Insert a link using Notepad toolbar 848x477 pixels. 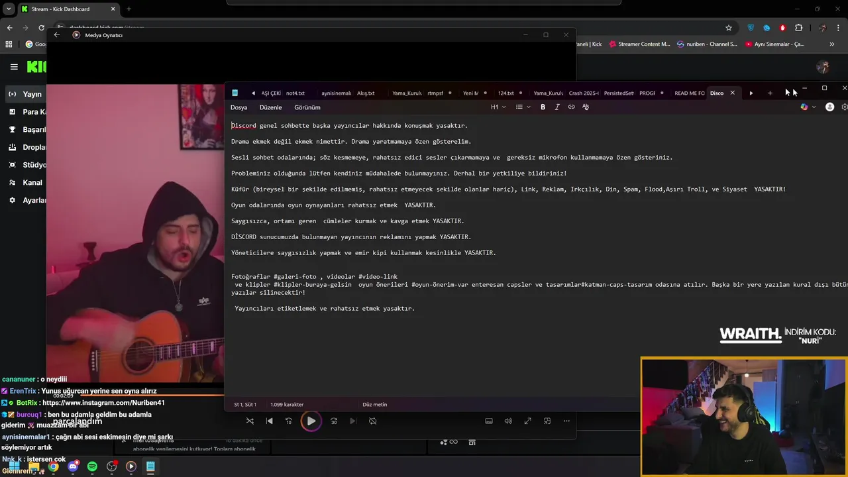[x=571, y=107]
